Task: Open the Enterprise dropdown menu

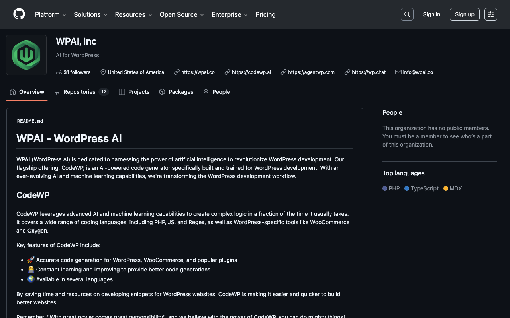Action: pyautogui.click(x=229, y=14)
